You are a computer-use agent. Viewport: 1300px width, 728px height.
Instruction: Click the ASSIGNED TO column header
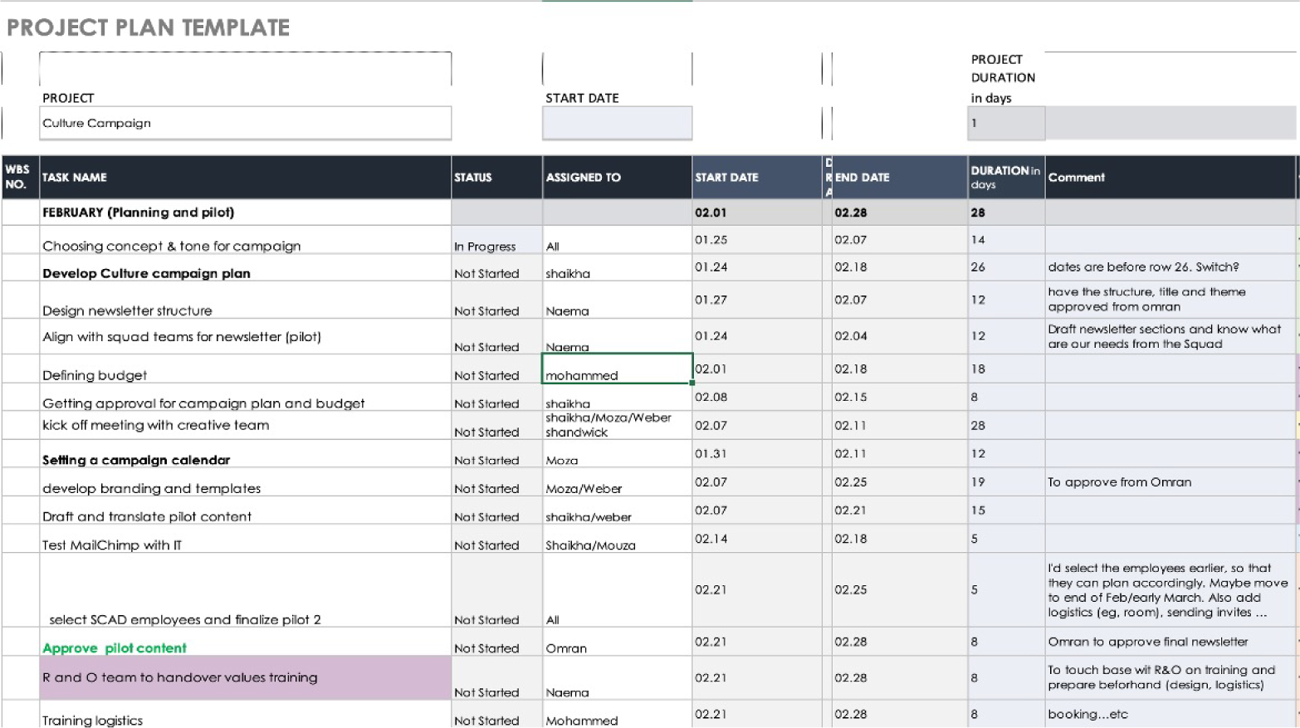pos(617,177)
